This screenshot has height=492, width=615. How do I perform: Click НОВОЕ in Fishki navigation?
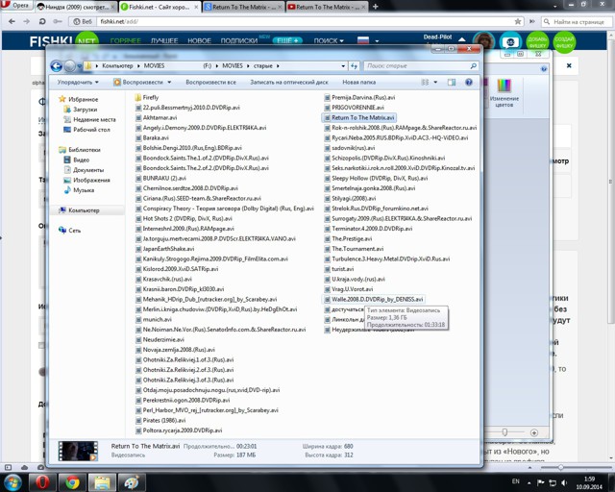click(x=199, y=40)
